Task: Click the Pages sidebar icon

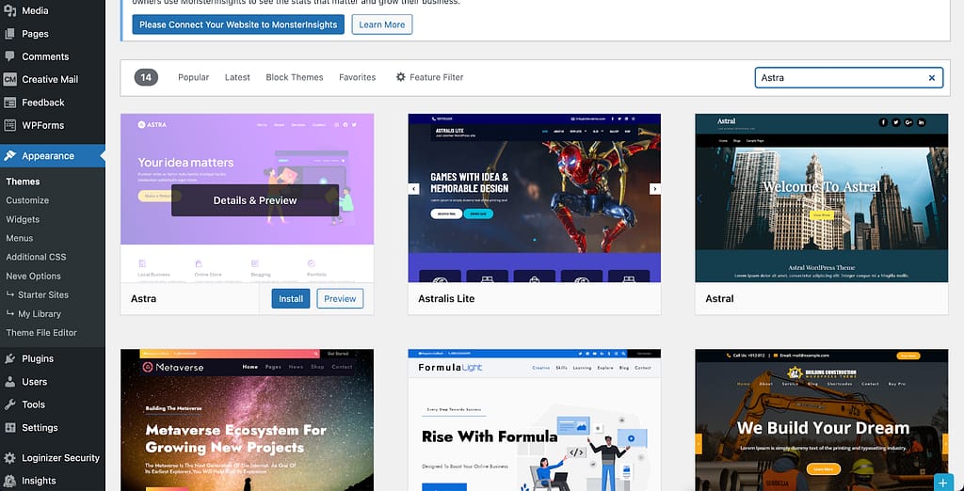Action: [9, 34]
